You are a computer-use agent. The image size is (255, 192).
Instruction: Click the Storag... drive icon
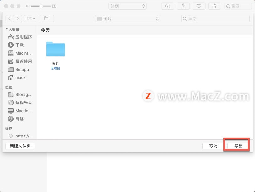(11, 94)
